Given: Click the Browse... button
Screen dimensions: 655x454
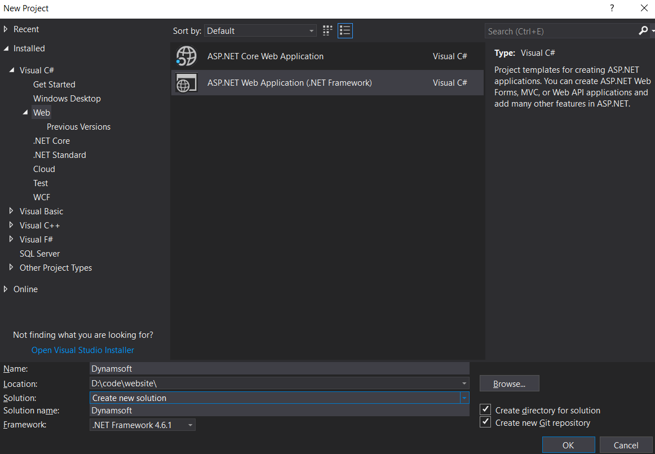Looking at the screenshot, I should coord(509,384).
